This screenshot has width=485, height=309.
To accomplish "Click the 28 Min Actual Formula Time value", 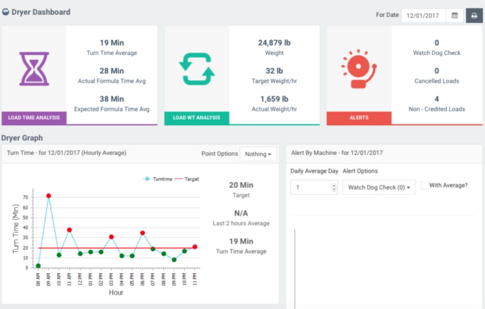I will pos(112,71).
